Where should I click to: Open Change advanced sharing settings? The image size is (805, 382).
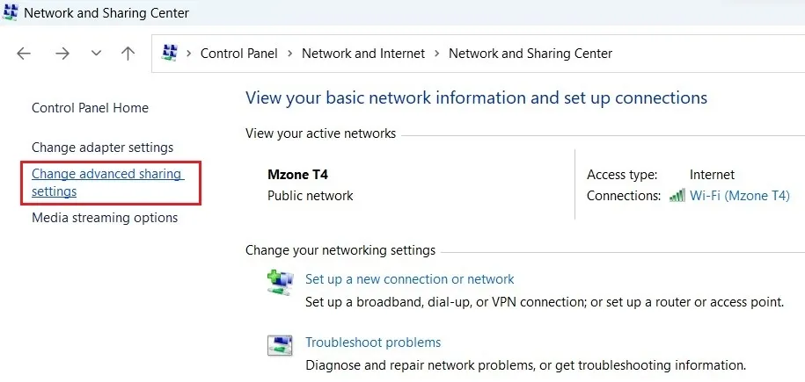tap(106, 183)
